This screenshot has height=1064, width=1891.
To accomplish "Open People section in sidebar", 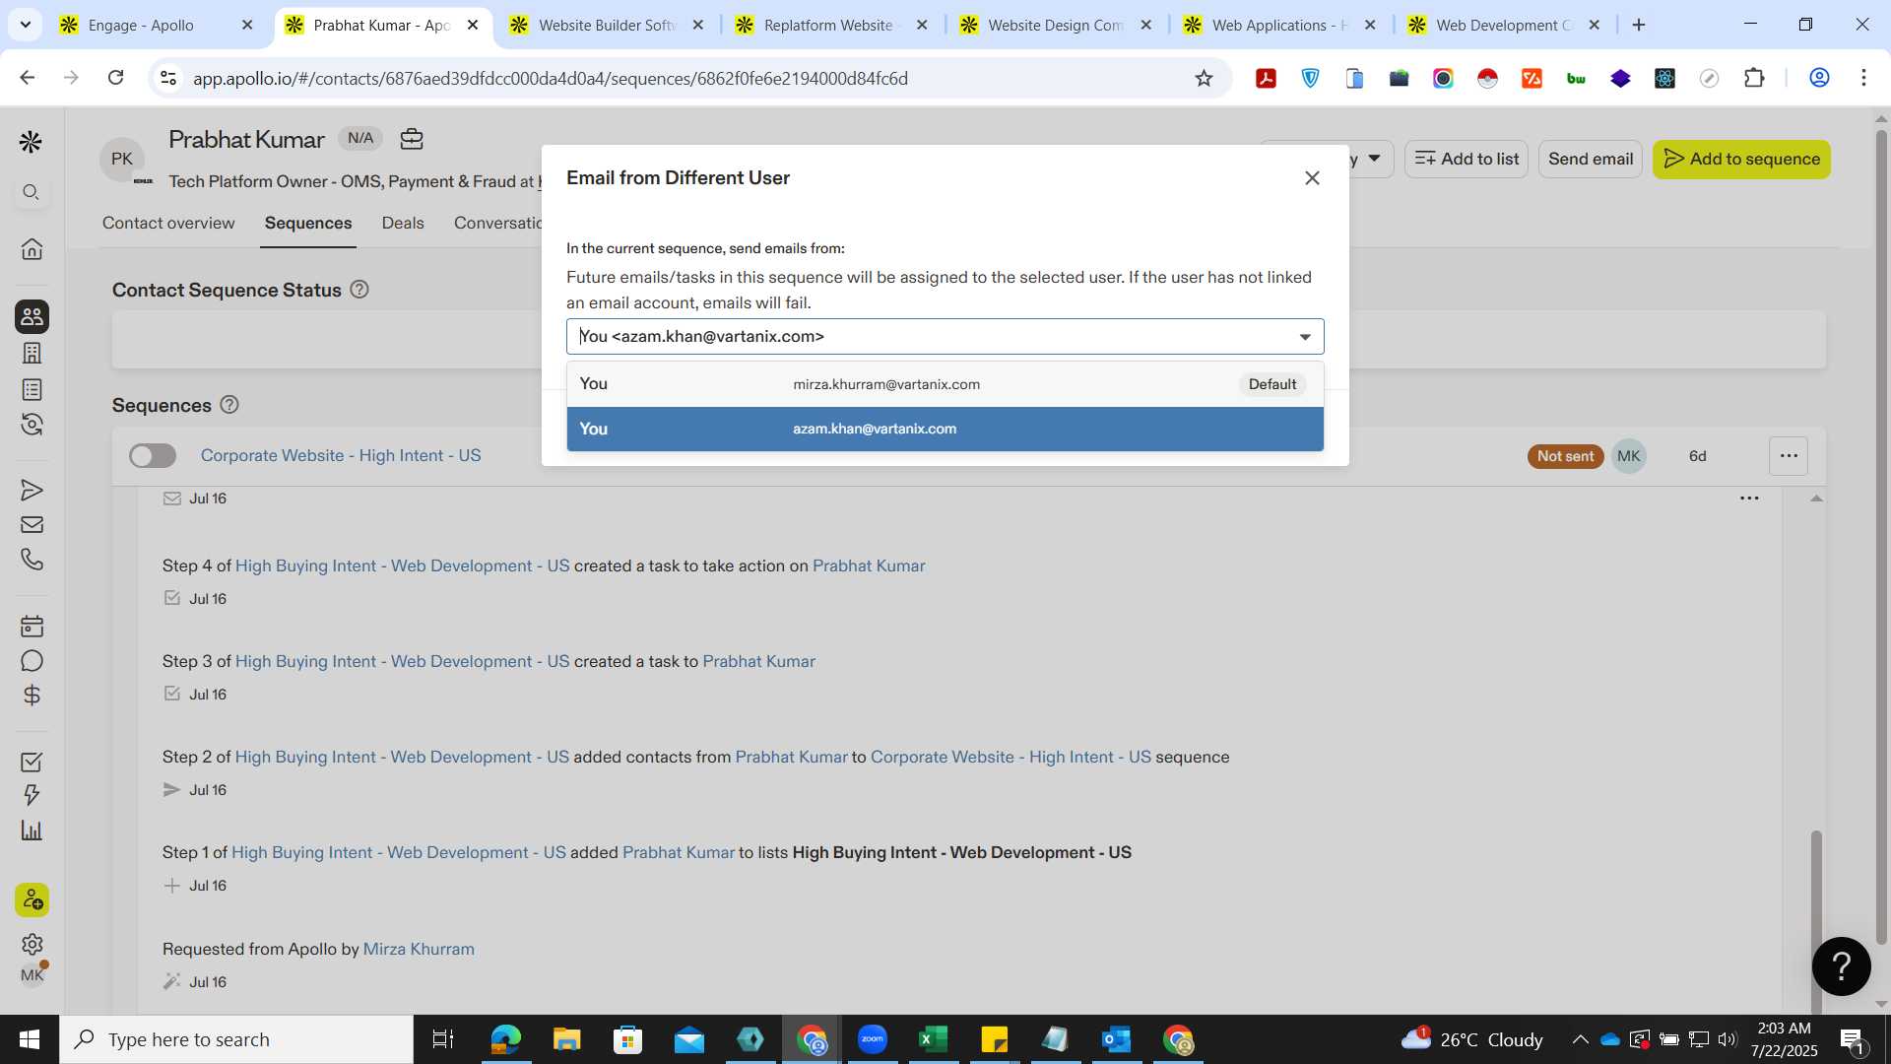I will coord(32,316).
